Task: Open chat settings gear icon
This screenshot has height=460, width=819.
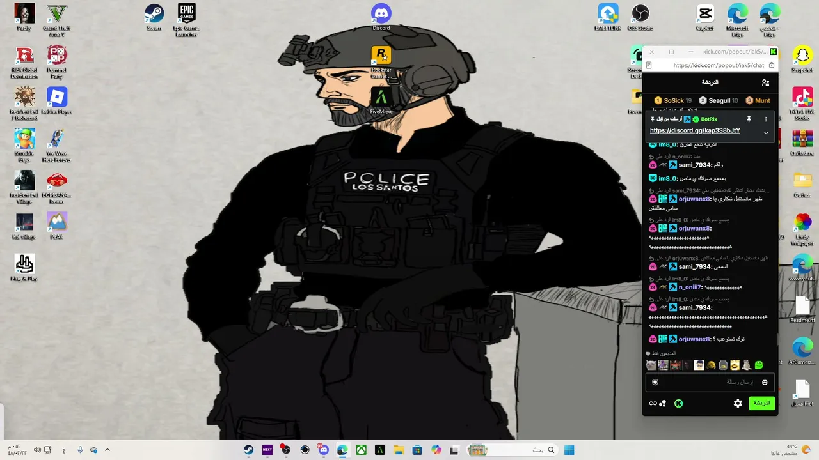Action: (738, 403)
